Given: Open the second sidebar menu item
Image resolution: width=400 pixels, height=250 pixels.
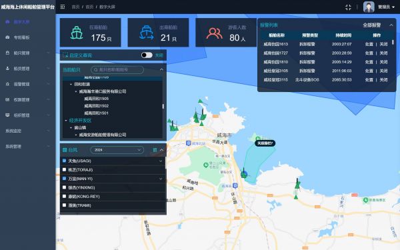Looking at the screenshot, I should [x=22, y=37].
